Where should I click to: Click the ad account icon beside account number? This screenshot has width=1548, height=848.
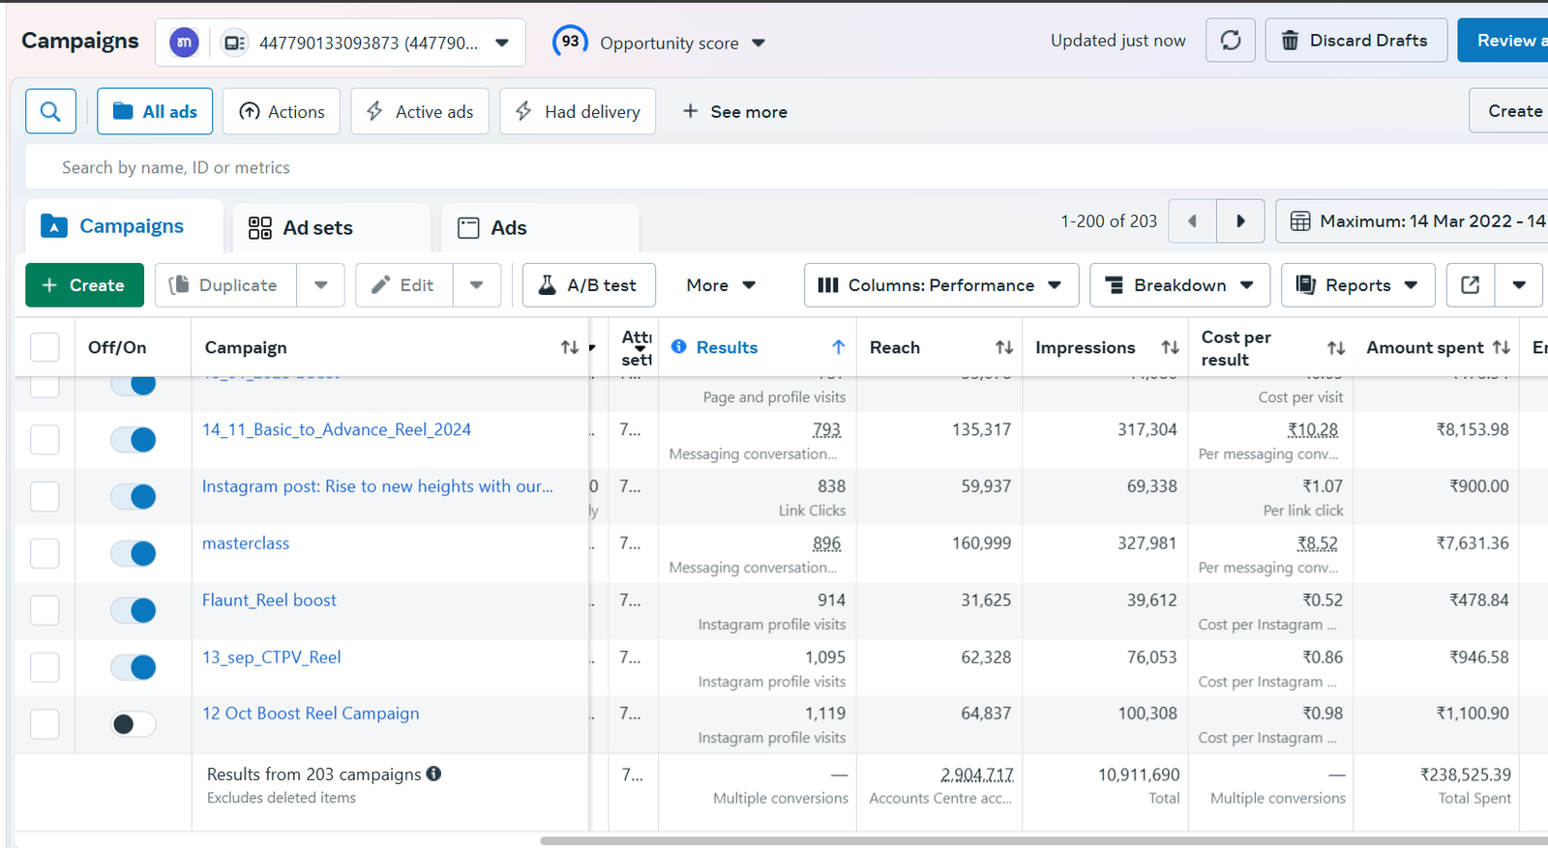tap(234, 43)
